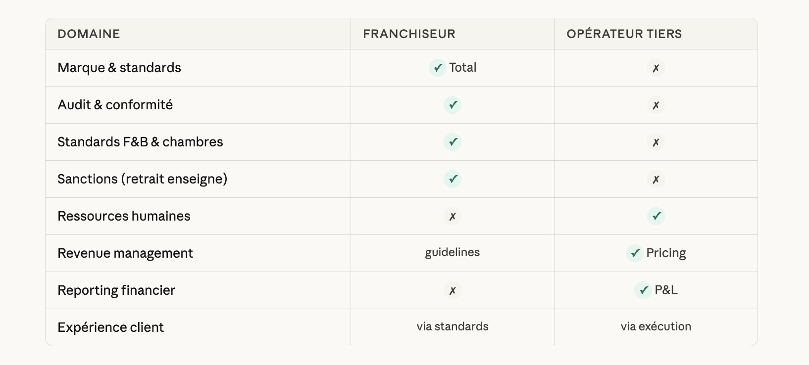
Task: Click Opérateur tiers cross for Audit & conformité
Action: [656, 105]
